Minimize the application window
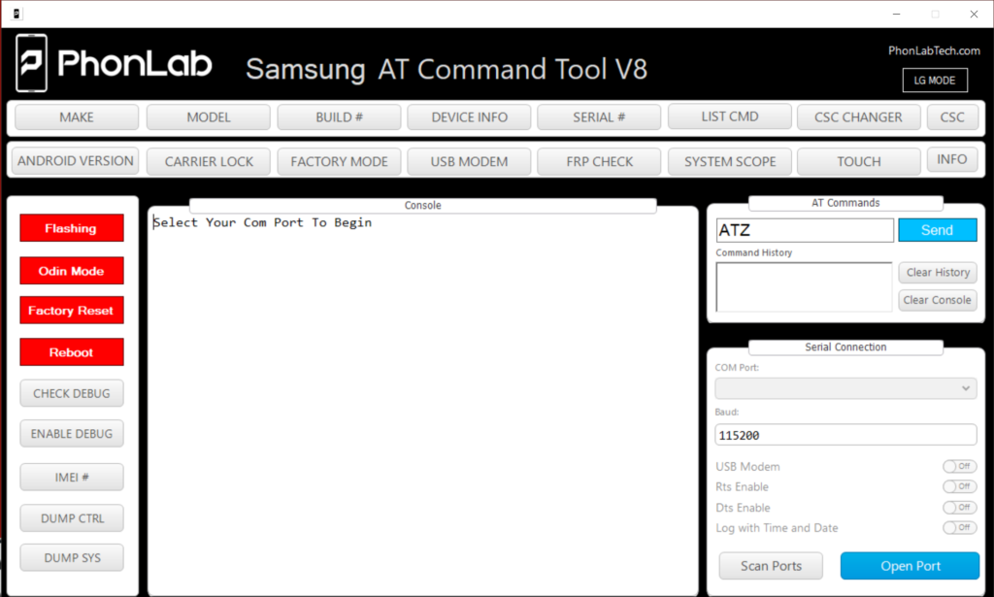This screenshot has height=597, width=994. 896,14
